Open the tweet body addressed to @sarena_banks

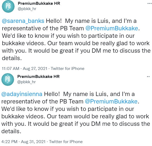(x=76, y=39)
